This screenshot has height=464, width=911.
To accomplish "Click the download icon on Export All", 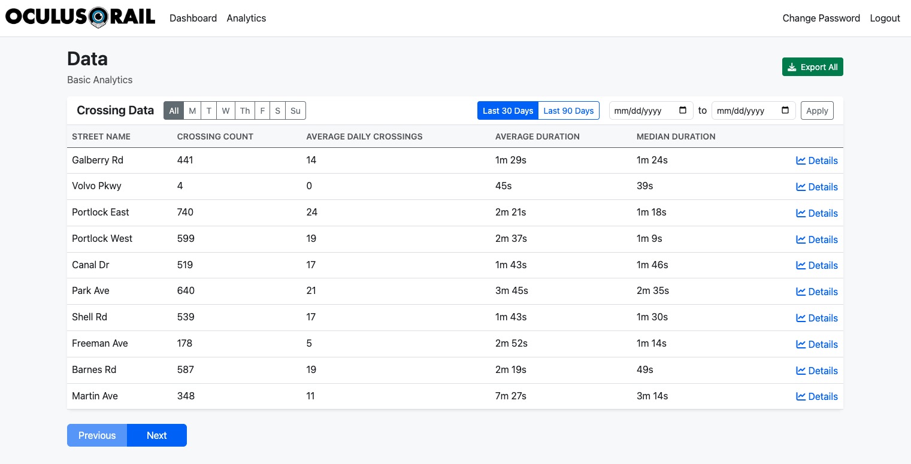I will (x=792, y=67).
